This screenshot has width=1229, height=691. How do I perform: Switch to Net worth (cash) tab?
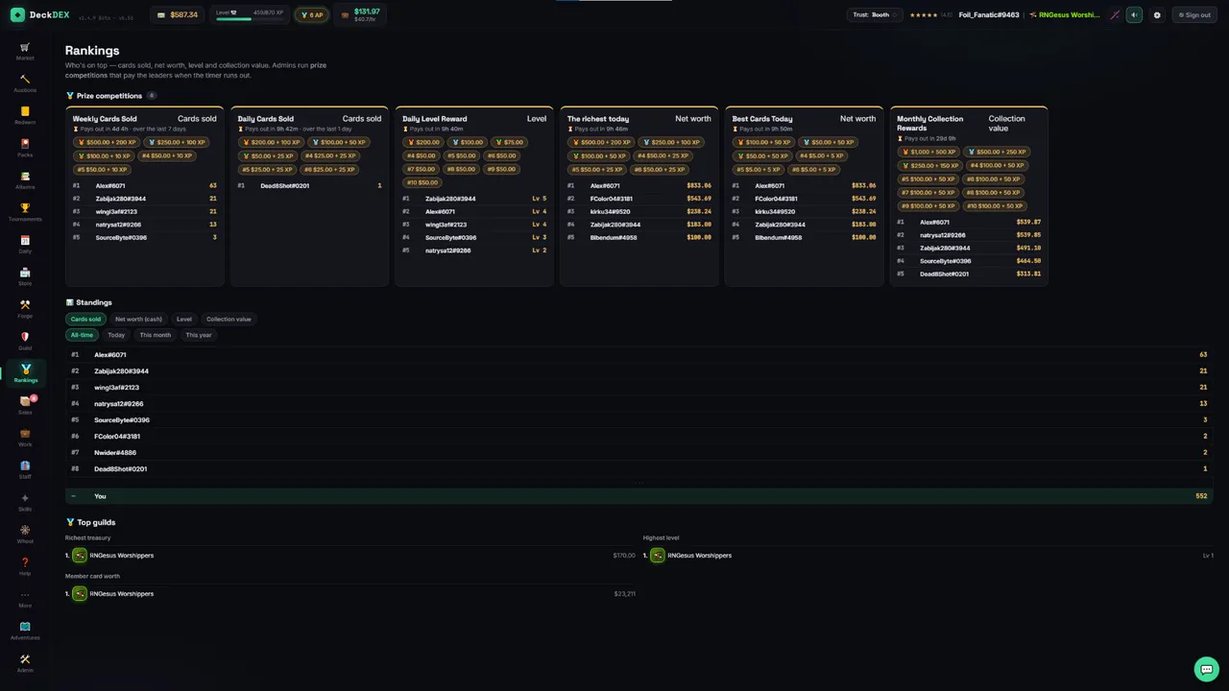tap(138, 319)
